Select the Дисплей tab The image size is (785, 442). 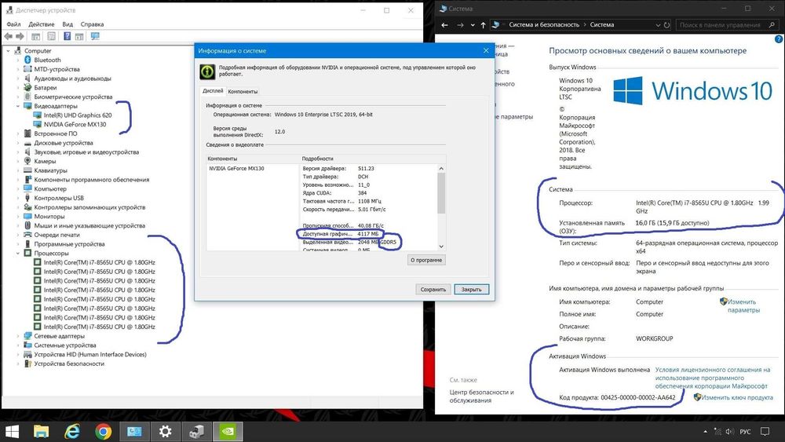(x=213, y=90)
